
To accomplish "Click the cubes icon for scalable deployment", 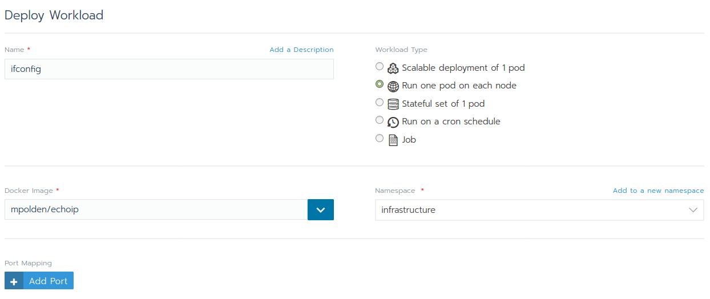I will click(393, 68).
